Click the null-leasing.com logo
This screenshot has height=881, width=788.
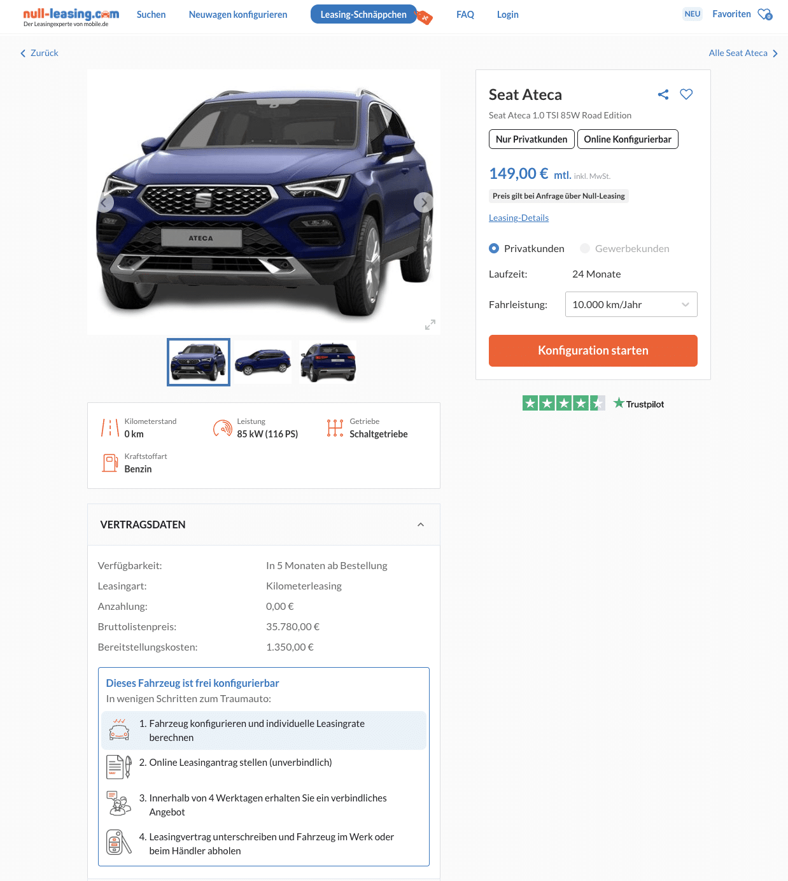point(71,16)
